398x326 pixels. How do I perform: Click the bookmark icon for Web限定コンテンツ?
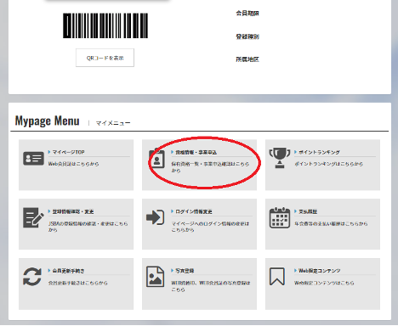point(277,277)
